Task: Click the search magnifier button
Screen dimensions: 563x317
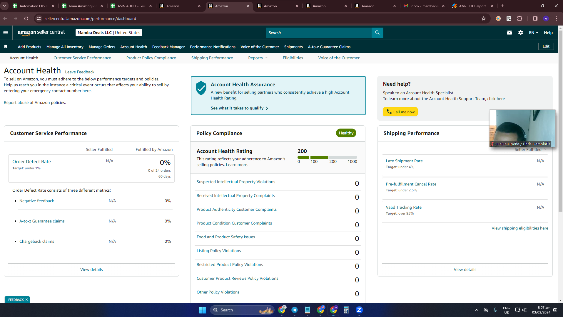Action: tap(377, 33)
